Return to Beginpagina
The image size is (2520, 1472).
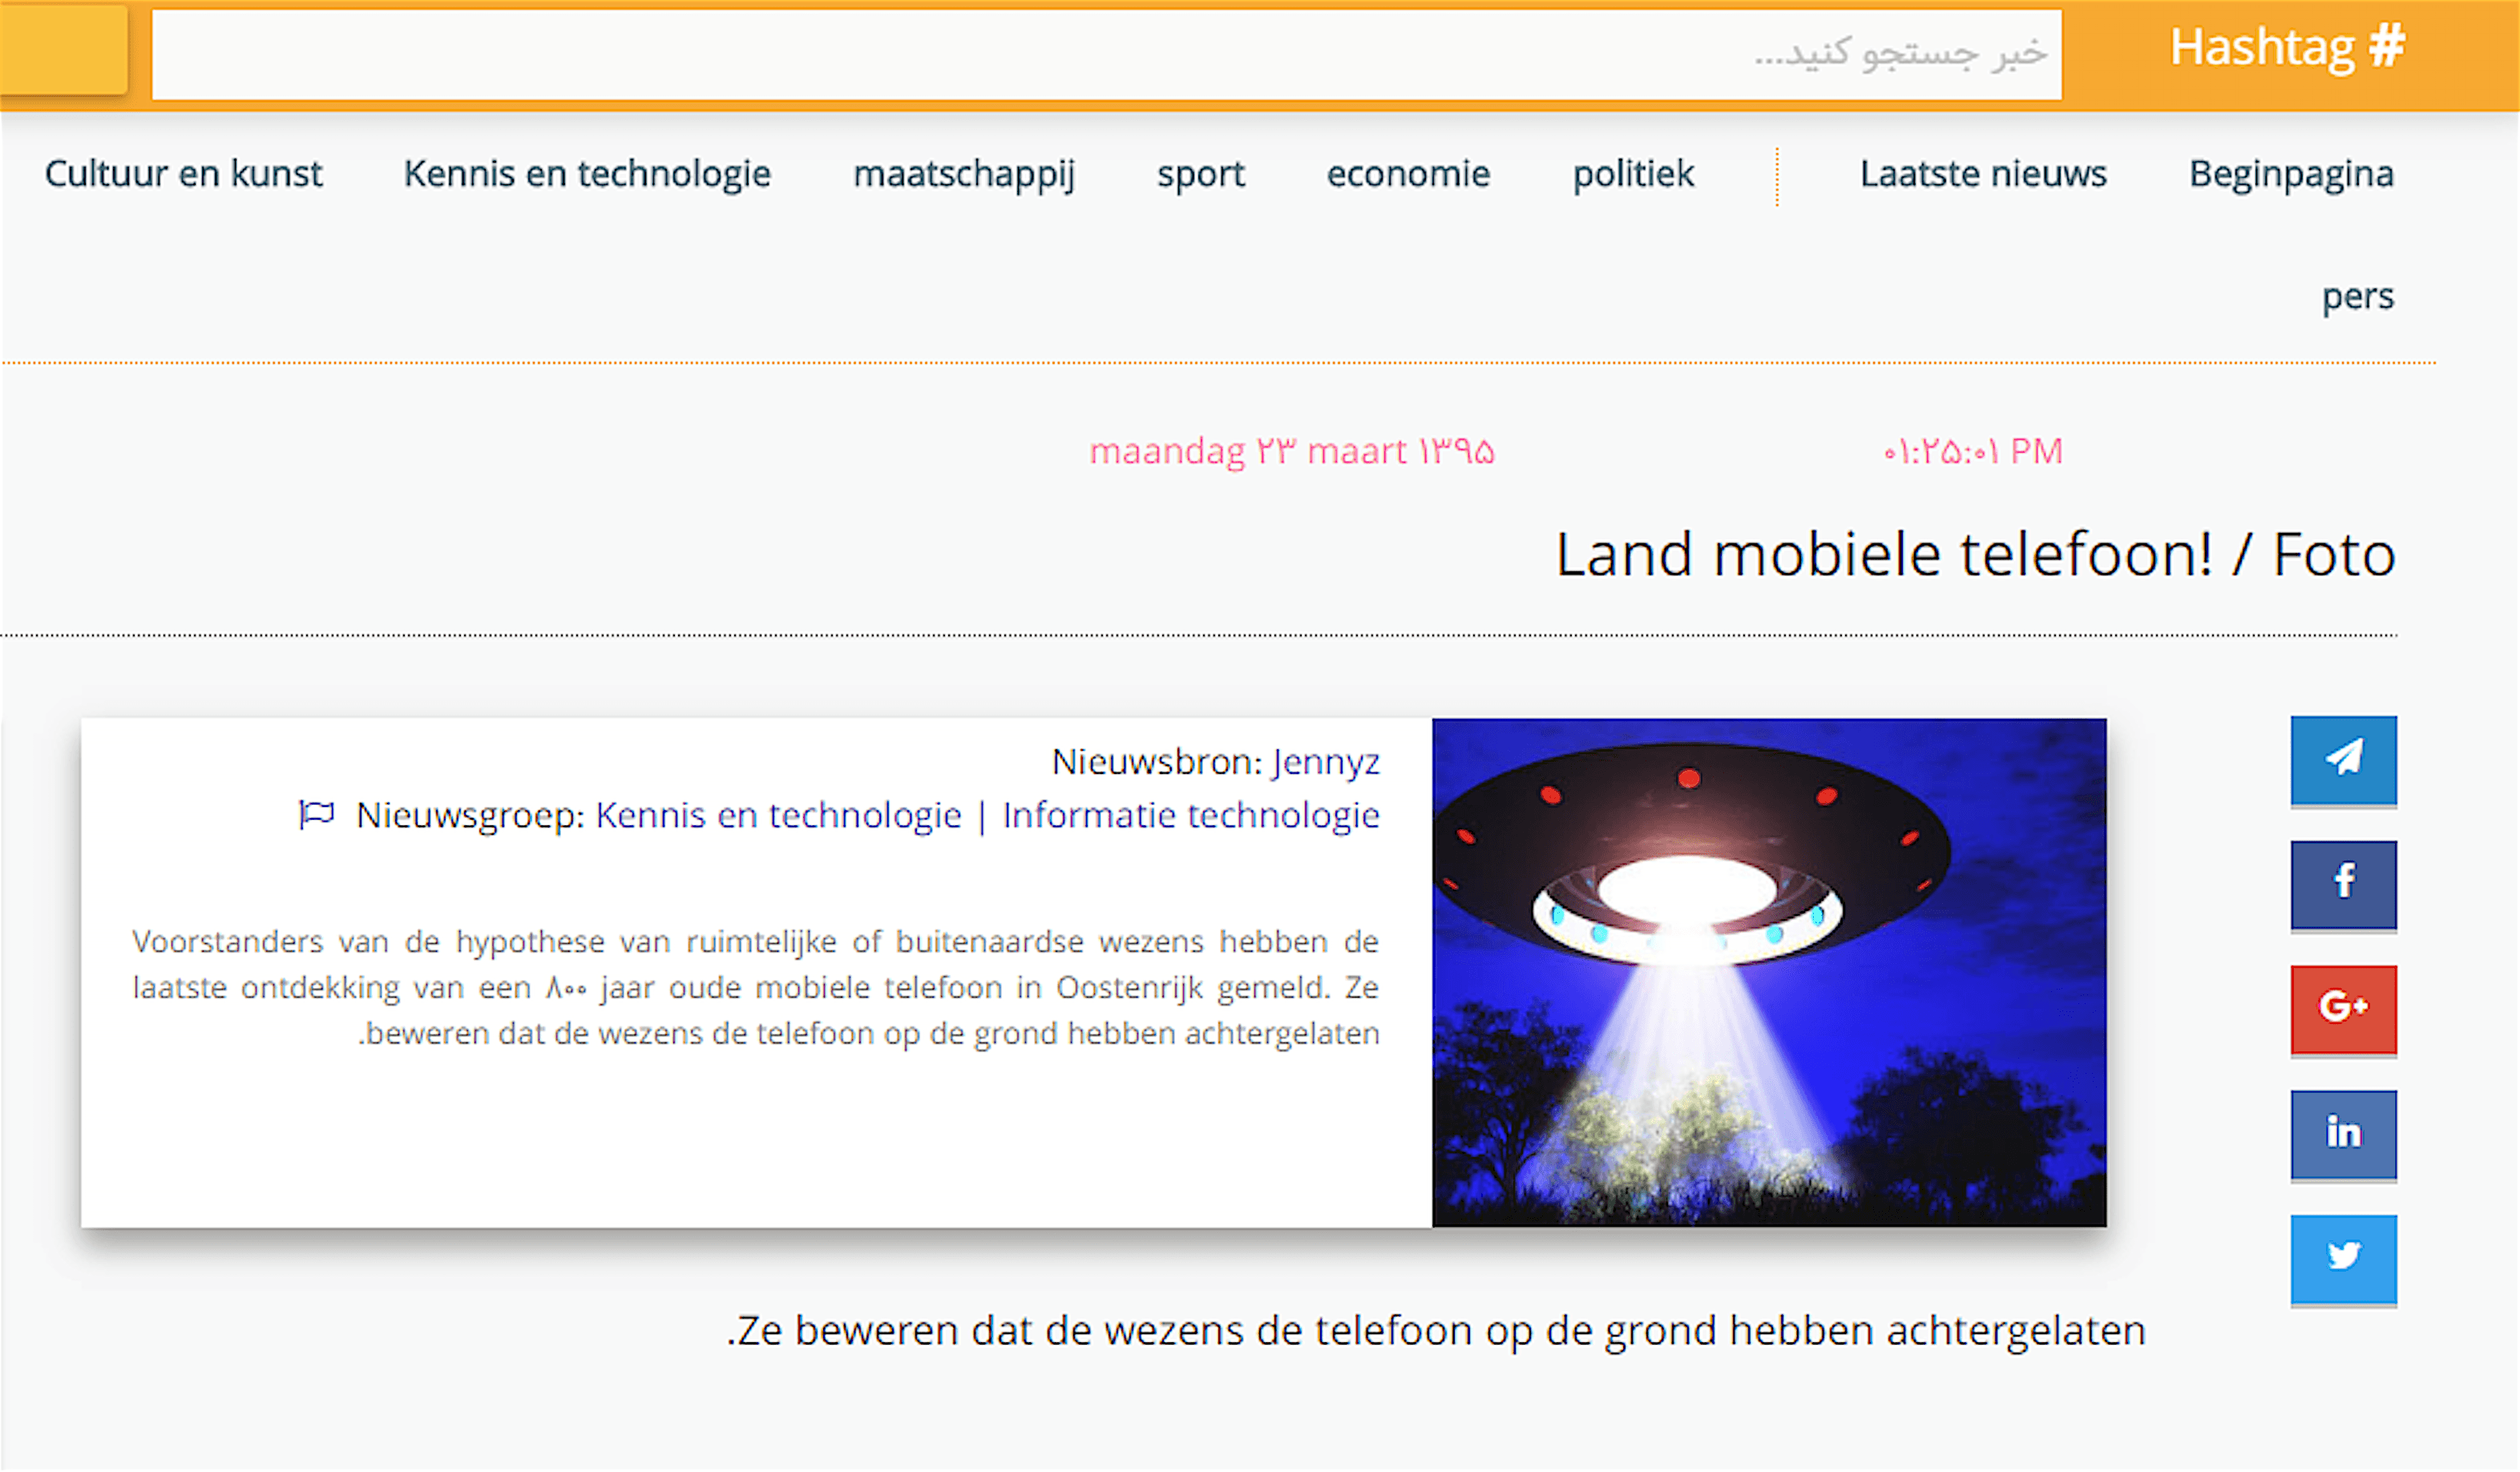(x=2290, y=174)
